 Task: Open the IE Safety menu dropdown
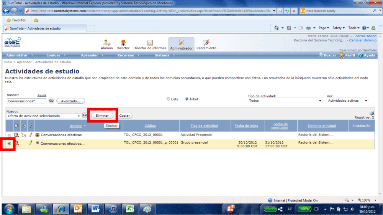(338, 28)
